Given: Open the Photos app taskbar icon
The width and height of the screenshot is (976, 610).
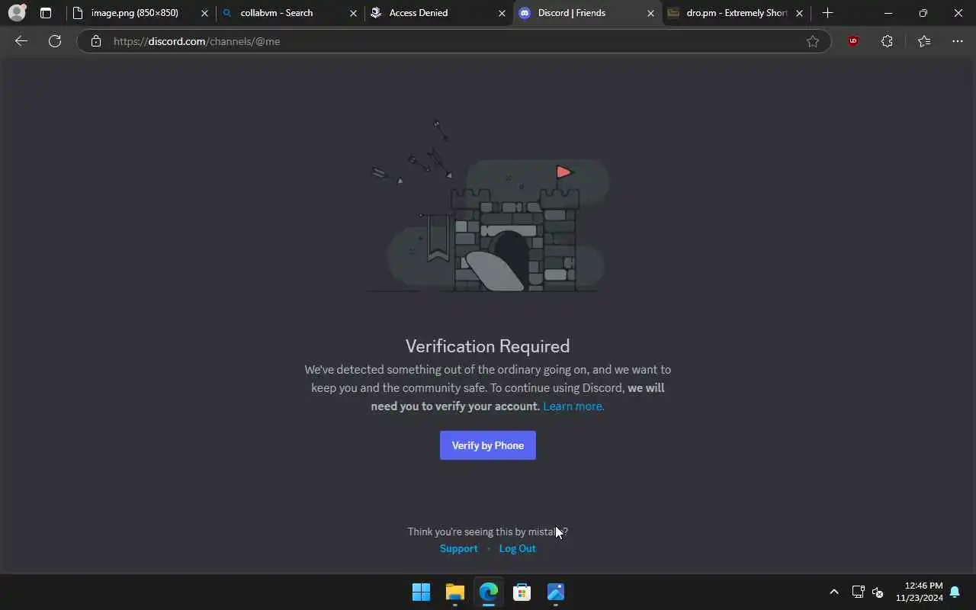Looking at the screenshot, I should 556,592.
